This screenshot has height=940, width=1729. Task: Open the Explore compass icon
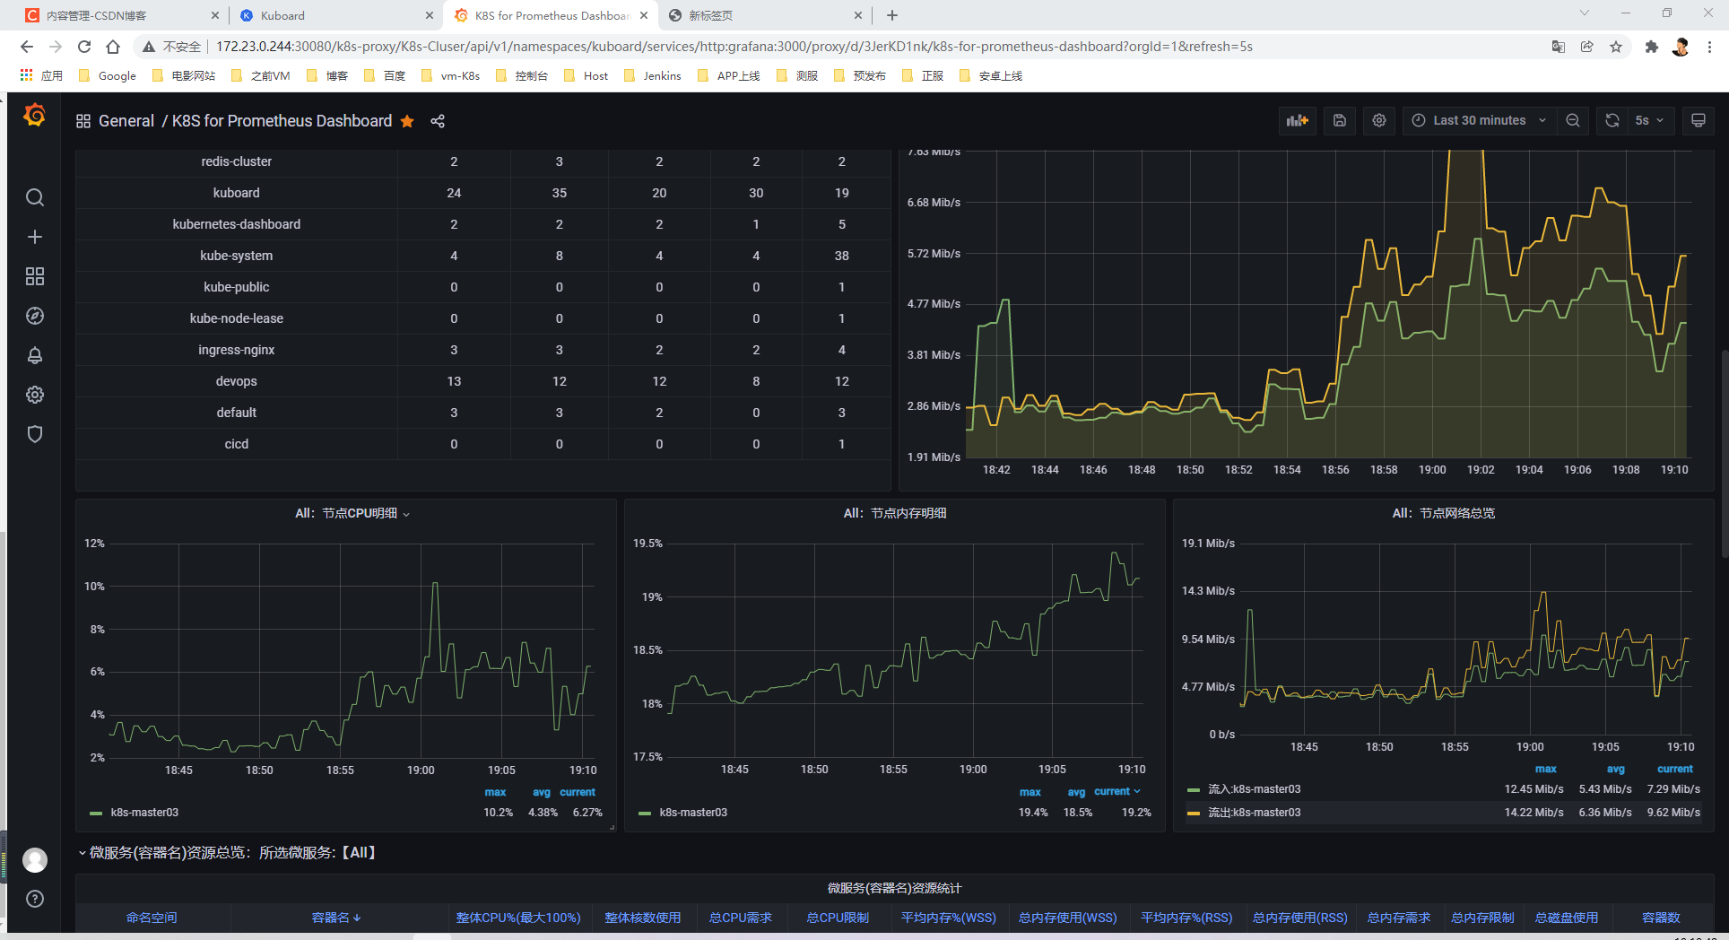(x=35, y=316)
